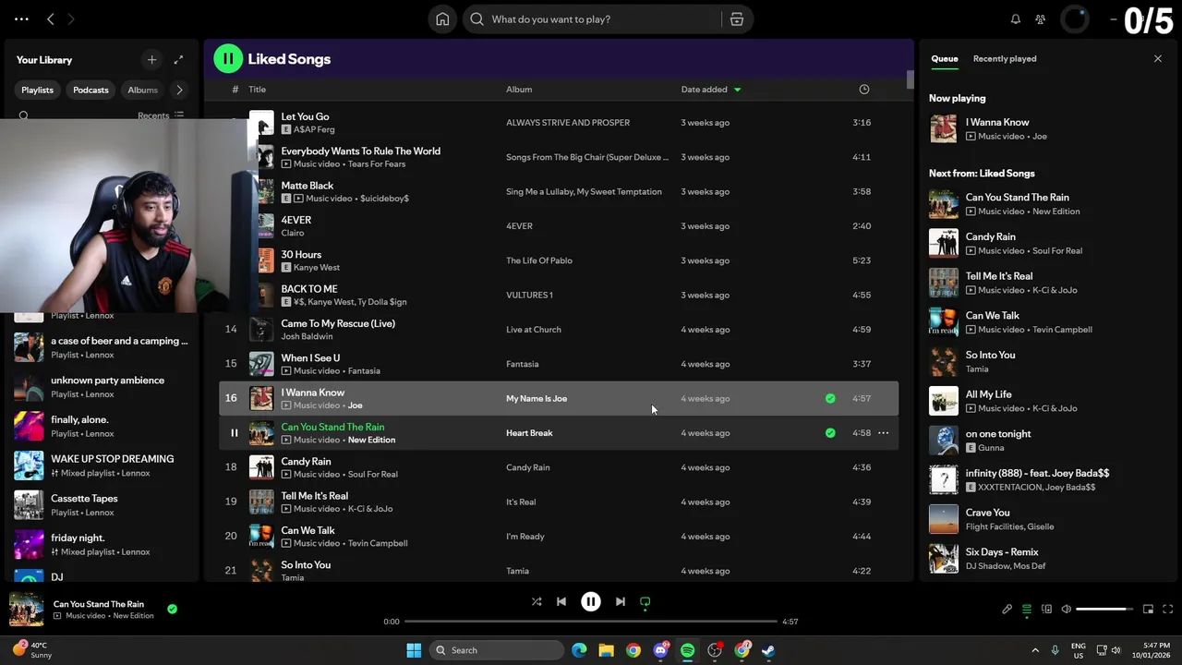Screen dimensions: 1182x665
Task: Open the Browse icon in search bar
Action: (737, 19)
